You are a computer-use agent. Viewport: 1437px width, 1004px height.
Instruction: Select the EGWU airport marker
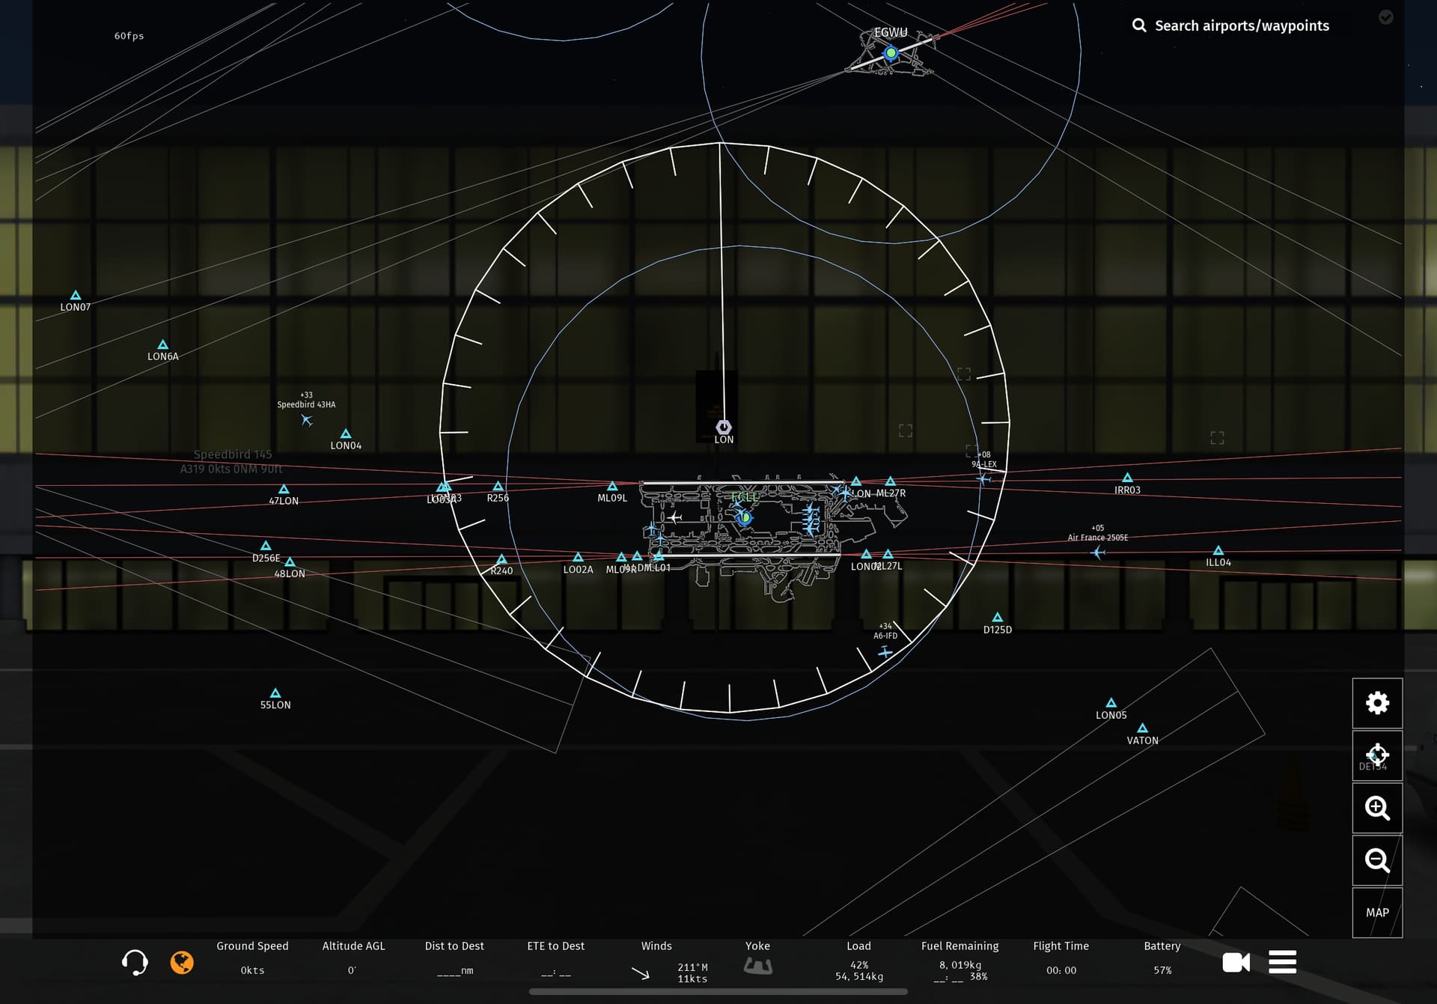tap(891, 53)
